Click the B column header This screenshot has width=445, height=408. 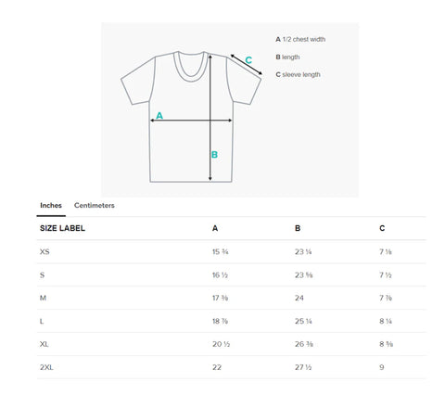[x=298, y=228]
